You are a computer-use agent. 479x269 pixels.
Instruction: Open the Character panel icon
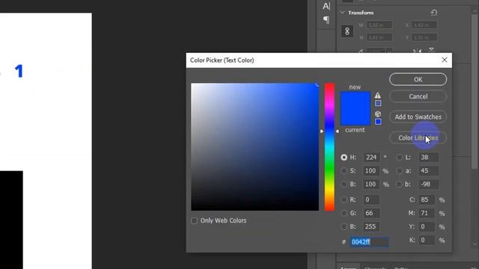pos(326,6)
